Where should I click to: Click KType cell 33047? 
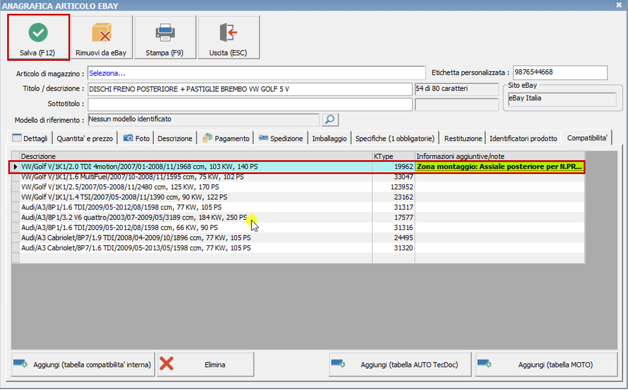[393, 177]
